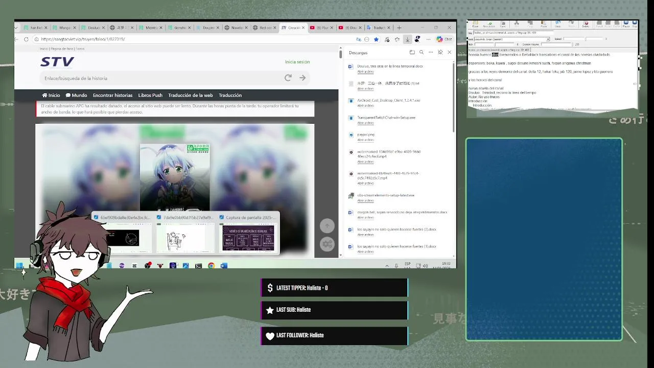Click Delete in the speech app toolbar
The image size is (654, 368).
(586, 24)
